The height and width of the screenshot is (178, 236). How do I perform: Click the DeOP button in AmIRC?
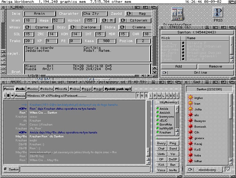(173, 159)
